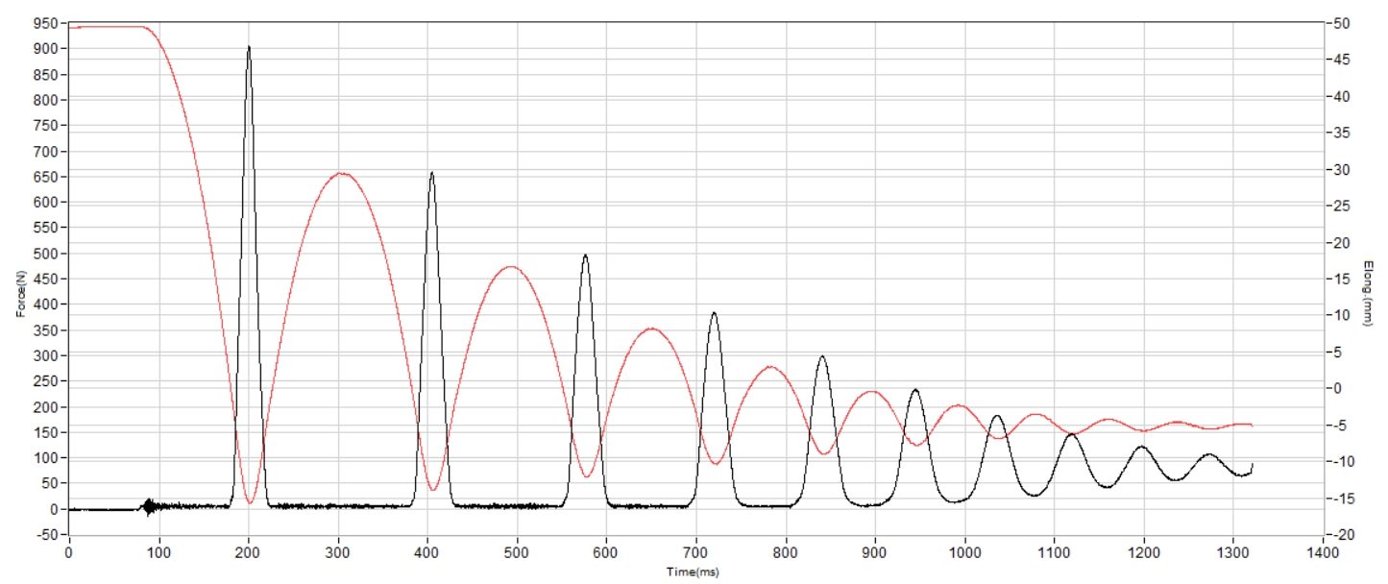The width and height of the screenshot is (1388, 584).
Task: Click the 700 tick label on the time axis
Action: [x=695, y=553]
